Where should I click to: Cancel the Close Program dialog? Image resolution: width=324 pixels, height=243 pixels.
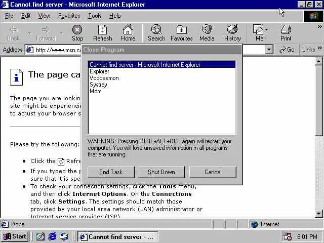point(213,172)
